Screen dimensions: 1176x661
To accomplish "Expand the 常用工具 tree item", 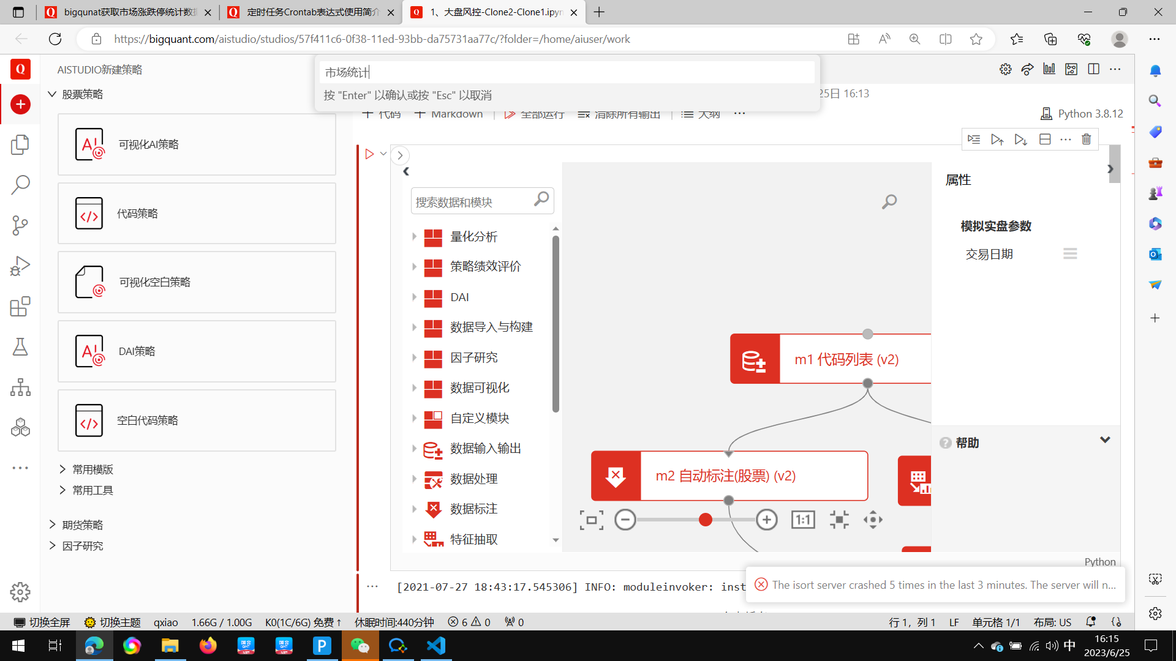I will coord(62,490).
